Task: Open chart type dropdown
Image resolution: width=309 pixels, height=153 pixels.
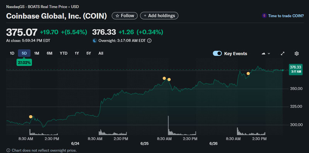Action: [x=266, y=53]
